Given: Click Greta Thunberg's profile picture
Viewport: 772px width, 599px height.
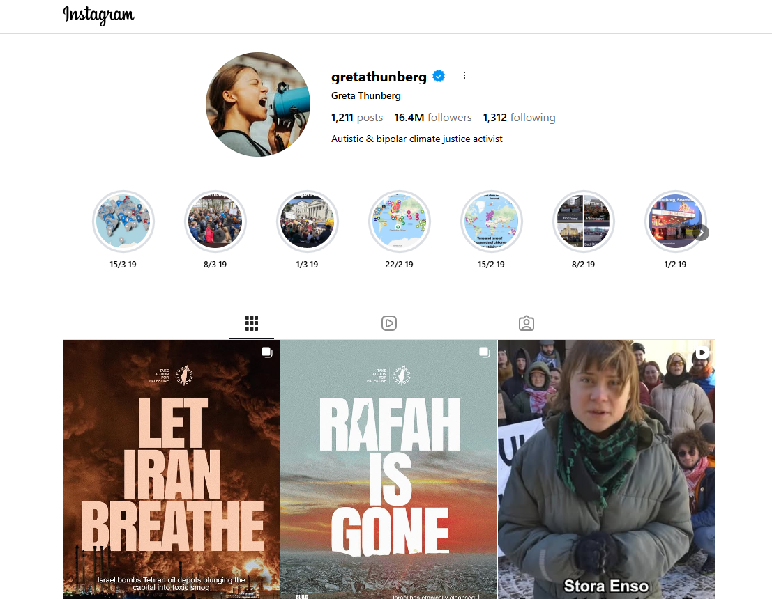Looking at the screenshot, I should (x=258, y=104).
